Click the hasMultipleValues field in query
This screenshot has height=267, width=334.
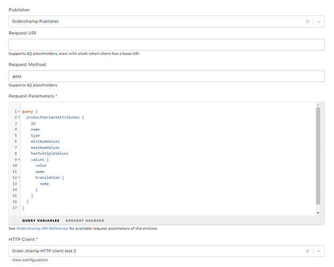tap(50, 153)
